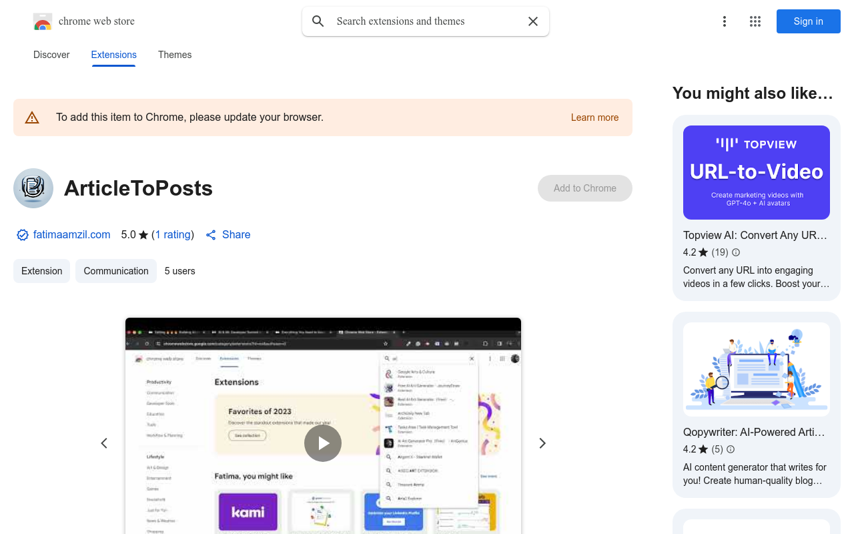Clear the search box with X
Viewport: 854px width, 534px height.
coord(533,21)
